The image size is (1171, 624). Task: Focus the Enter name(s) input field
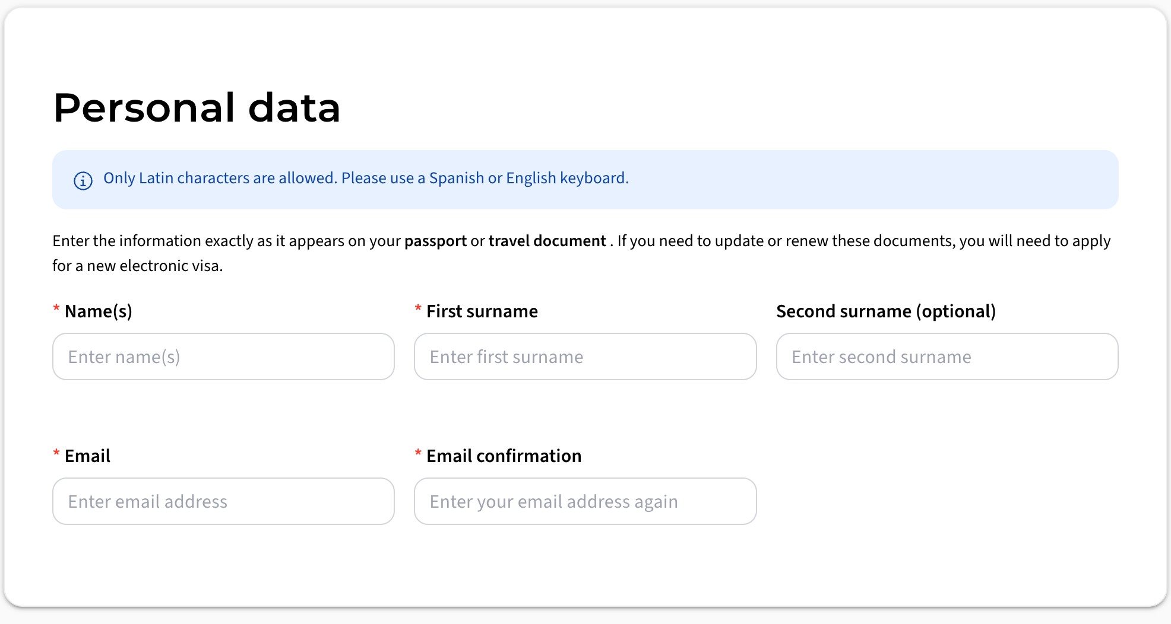pos(223,356)
